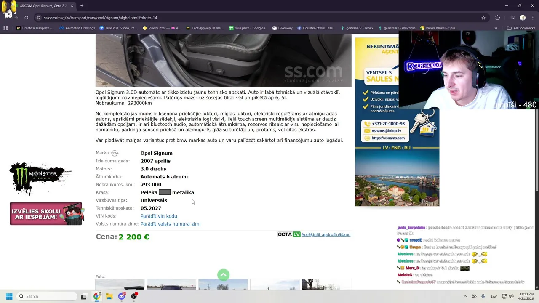This screenshot has width=539, height=303.
Task: Close the SS.COM Opel Signum tab
Action: pos(72,6)
